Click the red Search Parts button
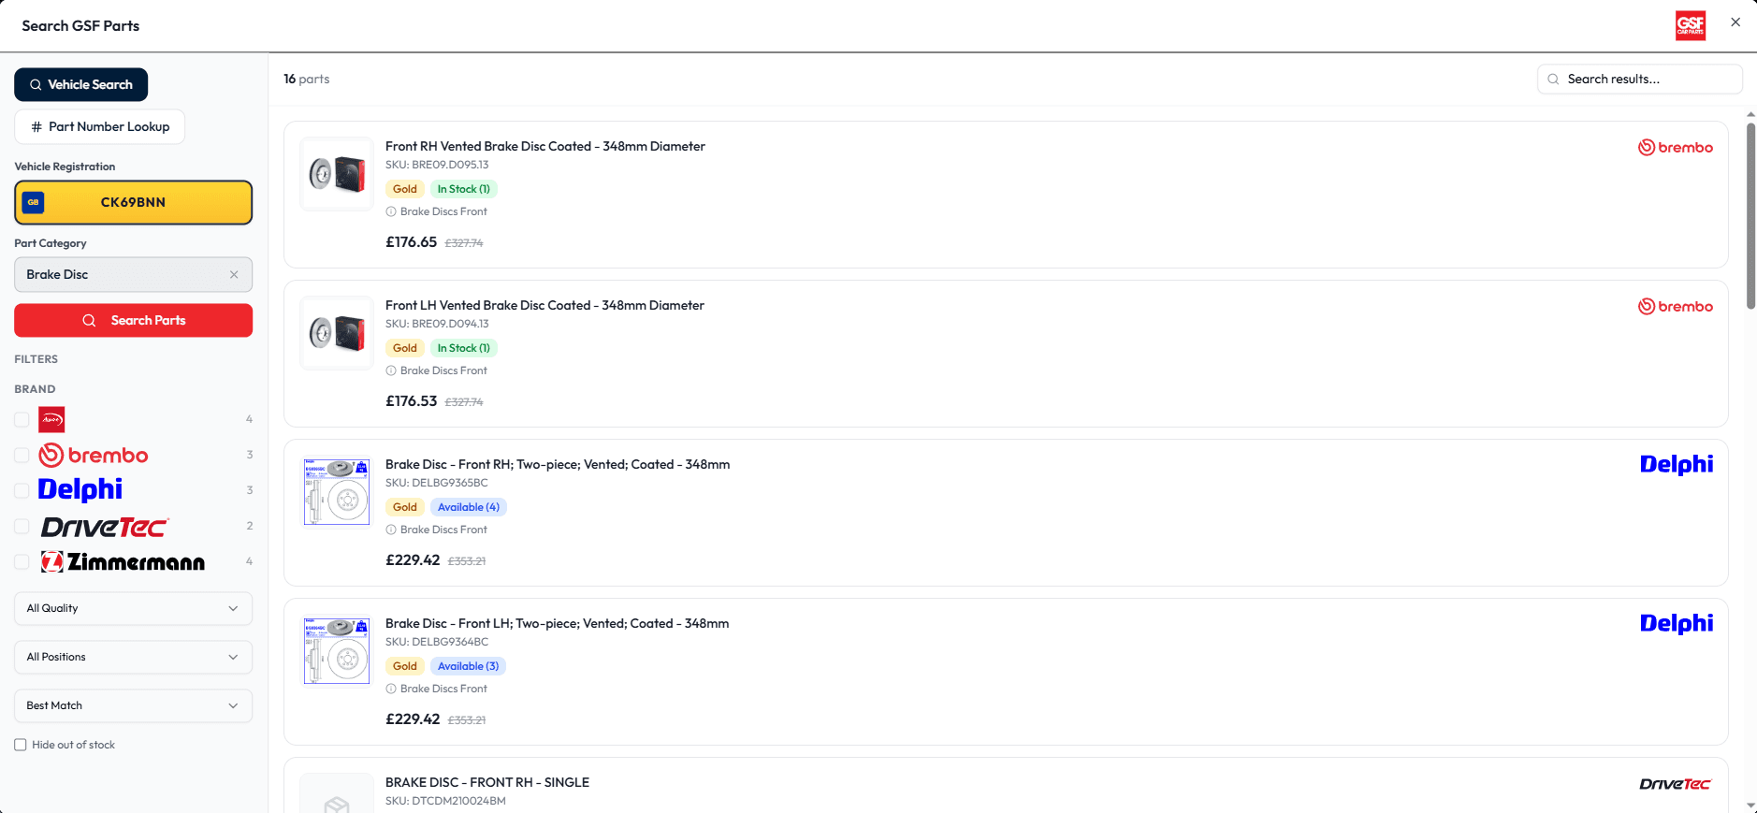This screenshot has height=813, width=1757. point(133,320)
